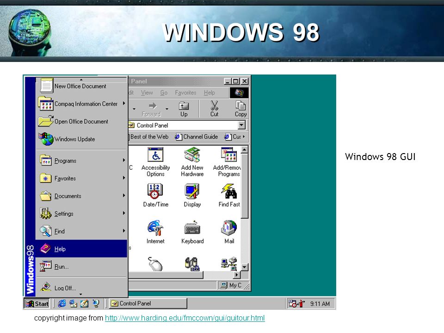This screenshot has height=333, width=444.
Task: Go Up one folder level
Action: click(x=184, y=109)
